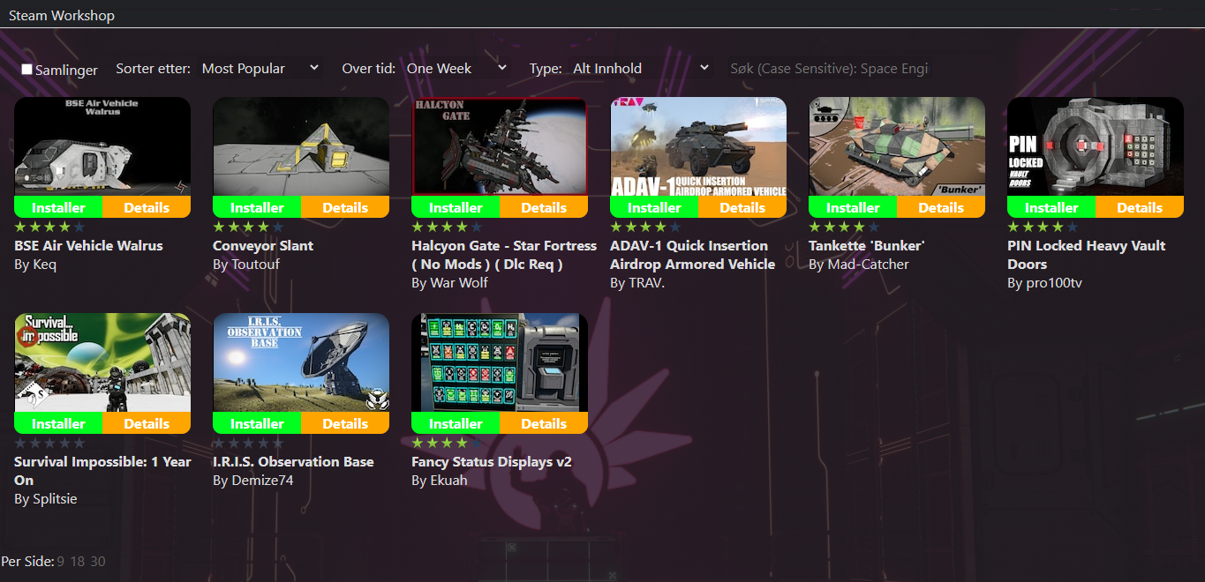Click the title 'I.R.I.S. Observation Base'
Viewport: 1205px width, 582px height.
tap(293, 462)
